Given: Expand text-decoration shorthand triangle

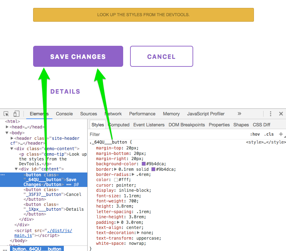Looking at the screenshot, I should (x=138, y=233).
